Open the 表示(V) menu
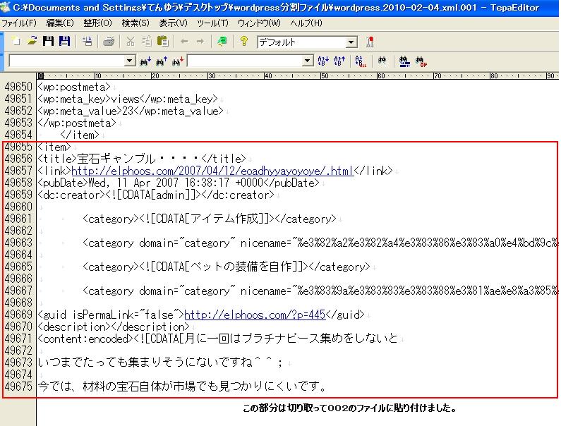Viewport: 561px width, 426px height. [x=173, y=23]
